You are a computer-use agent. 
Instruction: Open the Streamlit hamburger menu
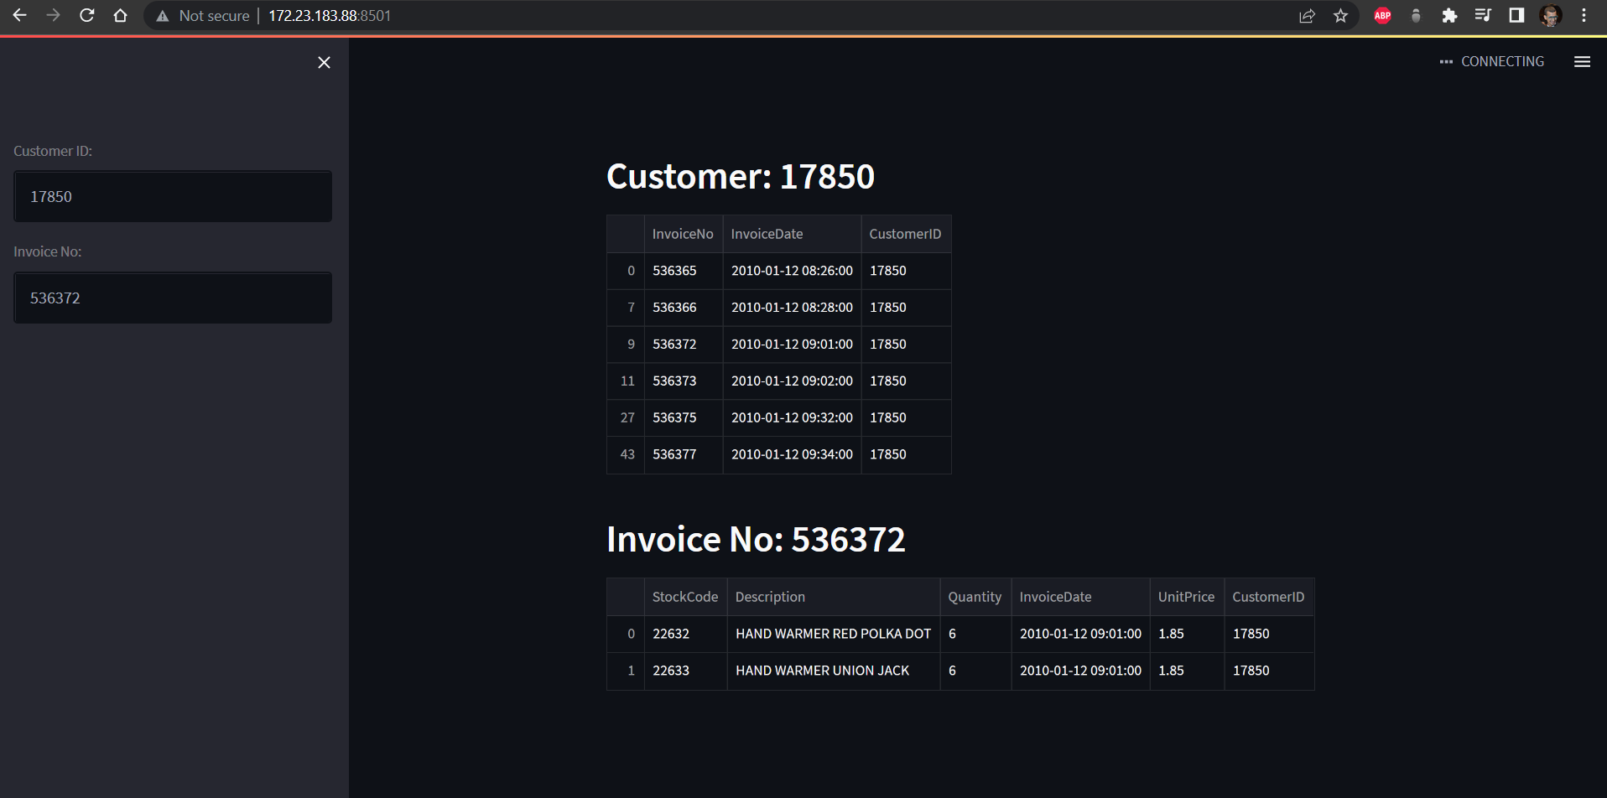click(1582, 61)
